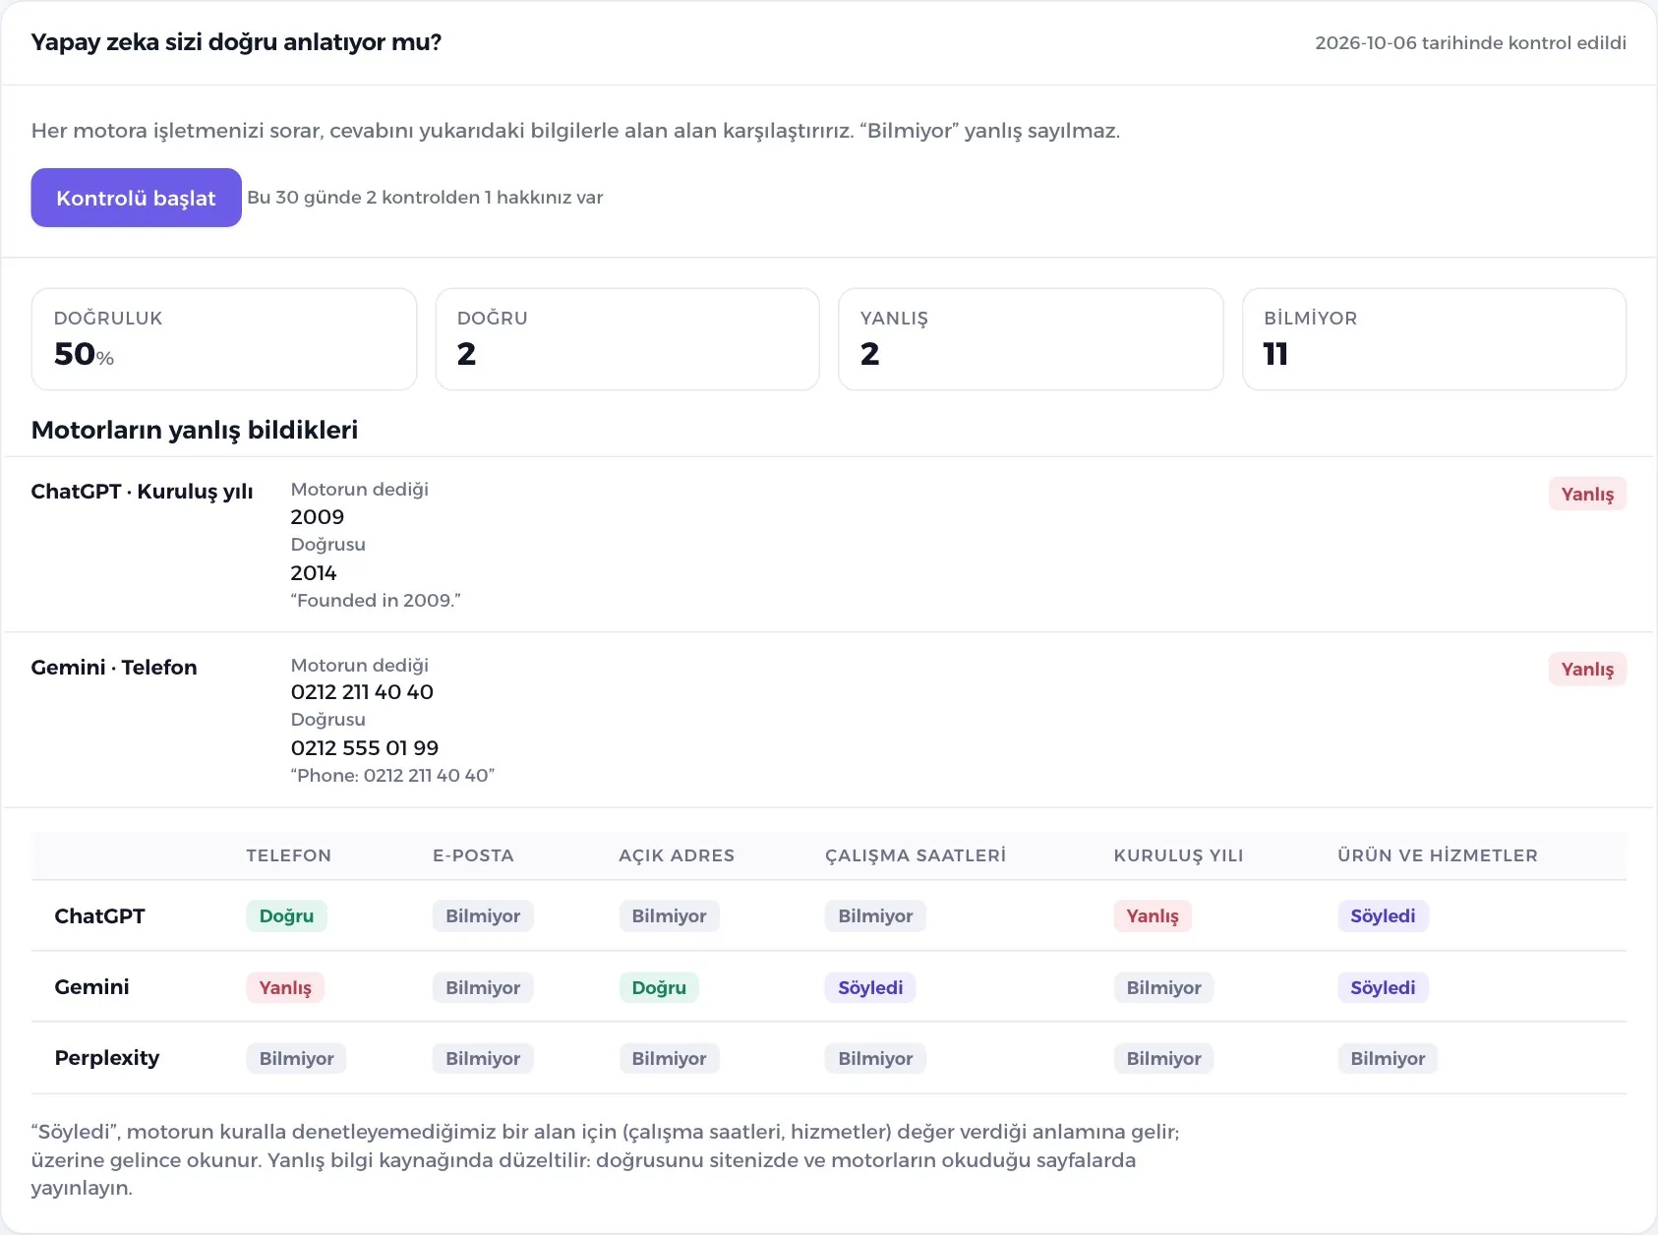Screen dimensions: 1658x1235
Task: Select the Doğru 2 stat card
Action: coord(627,339)
